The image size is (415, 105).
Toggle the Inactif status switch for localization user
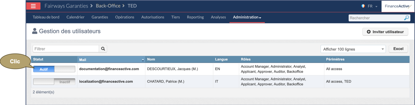click(x=54, y=82)
